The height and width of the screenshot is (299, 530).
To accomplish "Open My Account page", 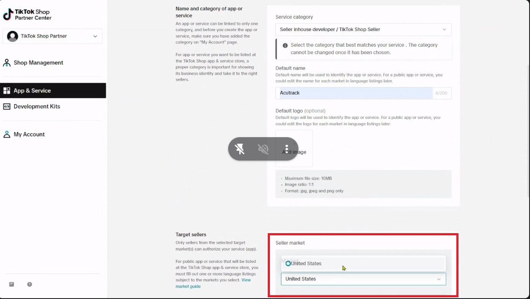I will pyautogui.click(x=29, y=135).
